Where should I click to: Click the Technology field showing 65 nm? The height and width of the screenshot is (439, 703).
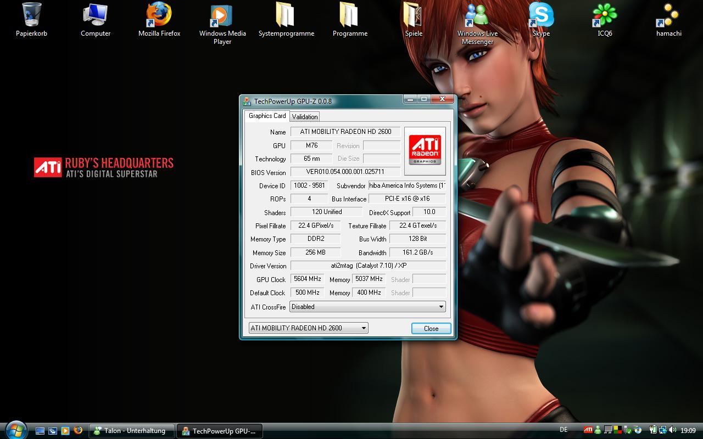pos(311,159)
